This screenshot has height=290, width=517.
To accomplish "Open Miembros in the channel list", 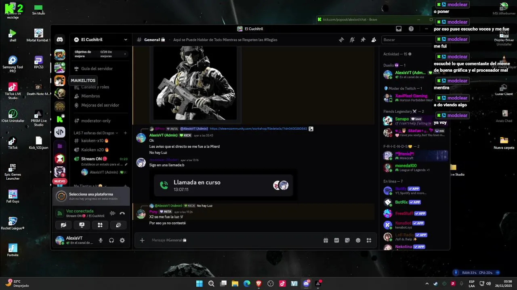I will tap(90, 96).
